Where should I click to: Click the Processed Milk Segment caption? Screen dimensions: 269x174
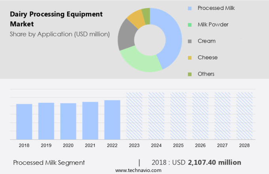click(49, 163)
